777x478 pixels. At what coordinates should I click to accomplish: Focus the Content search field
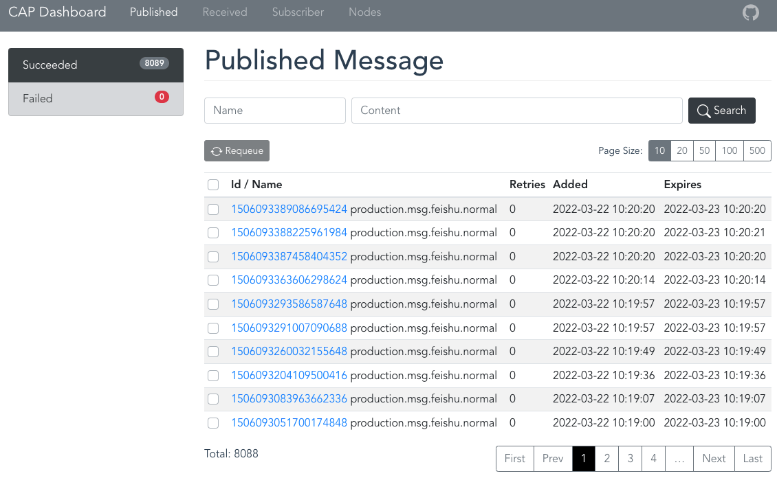click(x=516, y=111)
